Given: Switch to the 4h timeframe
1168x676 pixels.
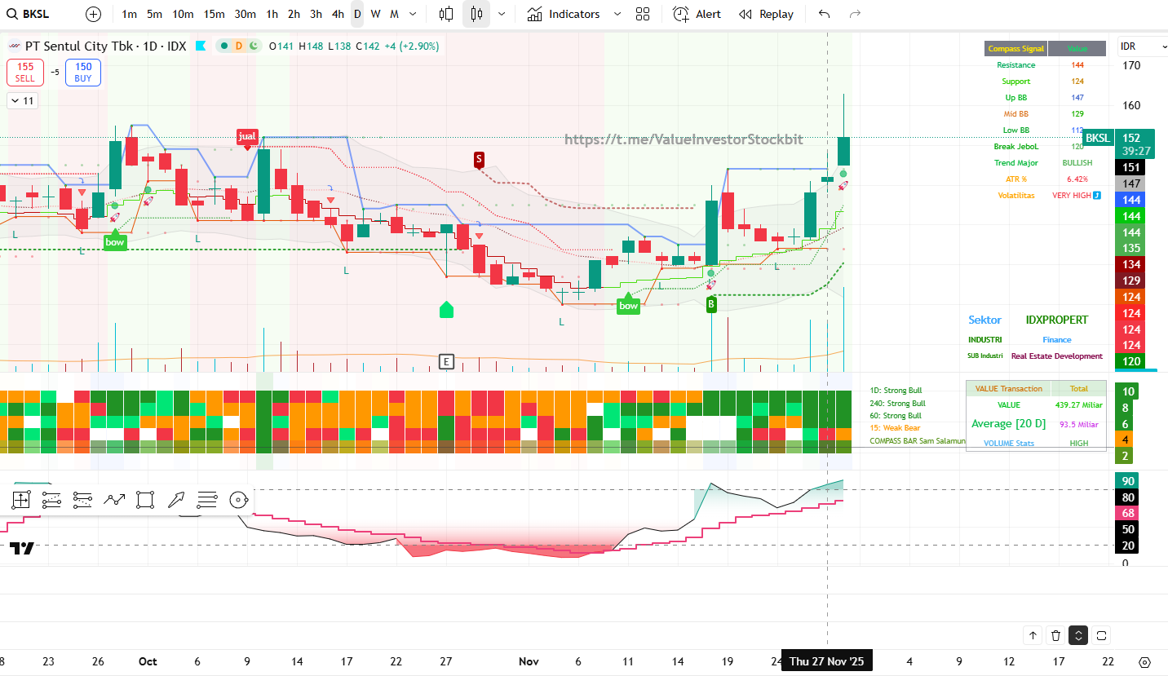Looking at the screenshot, I should click(338, 14).
